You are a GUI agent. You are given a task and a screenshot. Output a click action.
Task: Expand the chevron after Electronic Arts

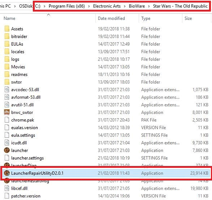coord(125,7)
